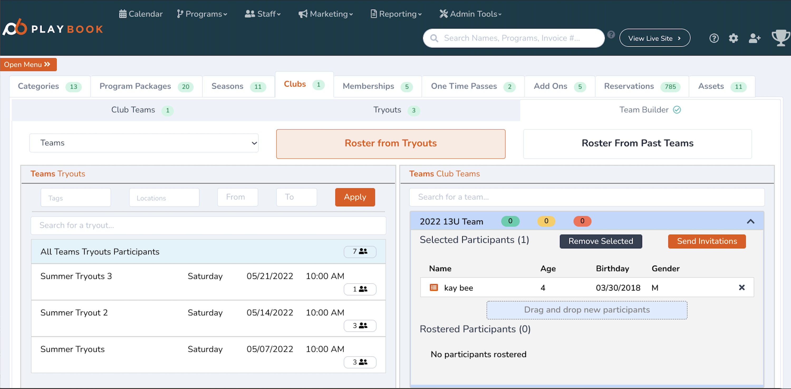Click the search help tooltip icon
791x389 pixels.
click(611, 35)
